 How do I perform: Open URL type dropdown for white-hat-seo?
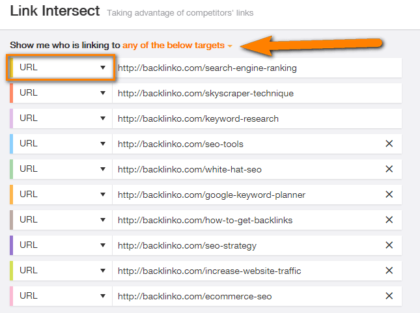pyautogui.click(x=62, y=169)
